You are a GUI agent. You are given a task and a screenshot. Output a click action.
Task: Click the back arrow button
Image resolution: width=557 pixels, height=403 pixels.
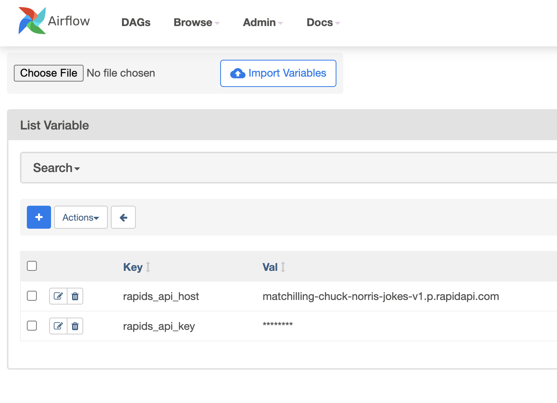click(123, 217)
